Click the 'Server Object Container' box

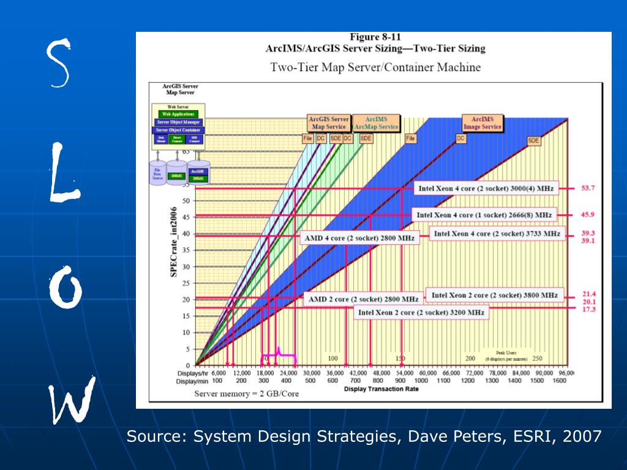pos(178,130)
